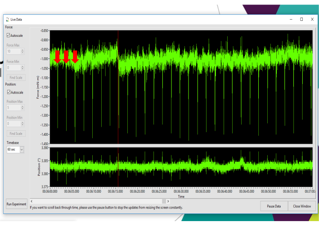Toggle the Force Autoscale checkbox
Viewport: 319px width, 226px height.
(9, 35)
